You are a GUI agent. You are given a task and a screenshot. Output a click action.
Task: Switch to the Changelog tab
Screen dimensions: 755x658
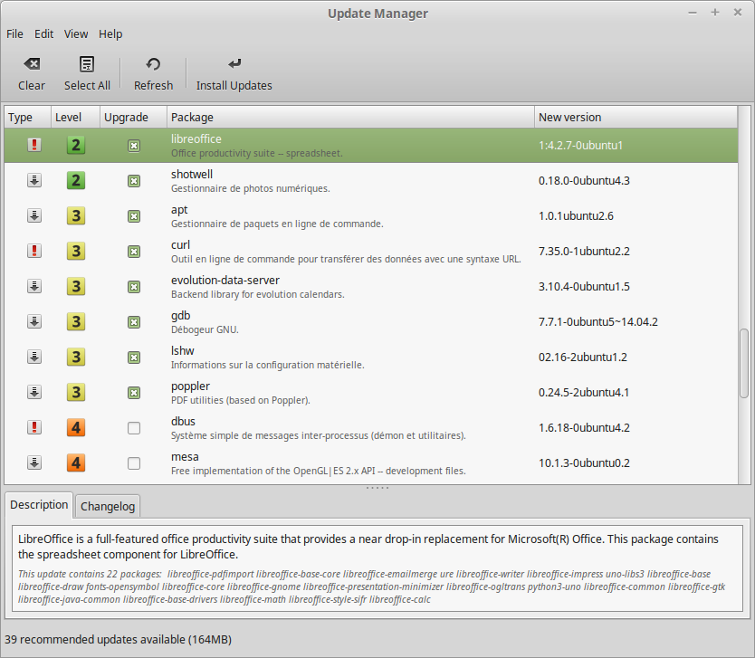108,506
